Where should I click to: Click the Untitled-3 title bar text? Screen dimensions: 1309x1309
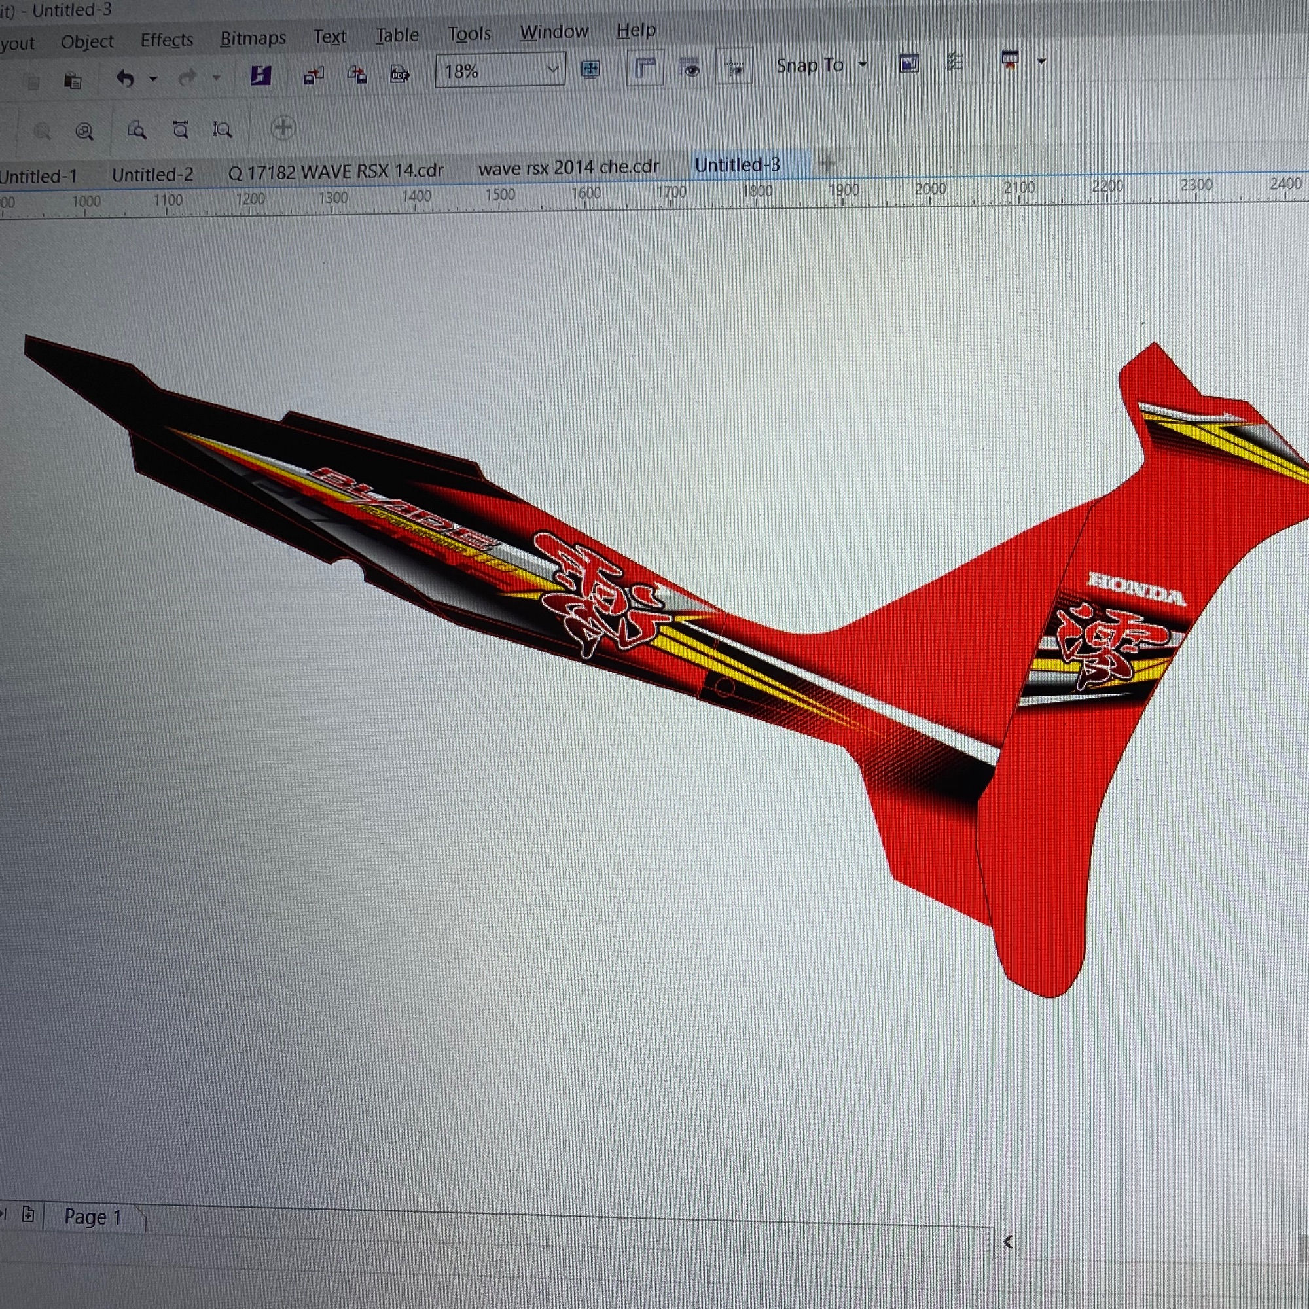point(73,10)
